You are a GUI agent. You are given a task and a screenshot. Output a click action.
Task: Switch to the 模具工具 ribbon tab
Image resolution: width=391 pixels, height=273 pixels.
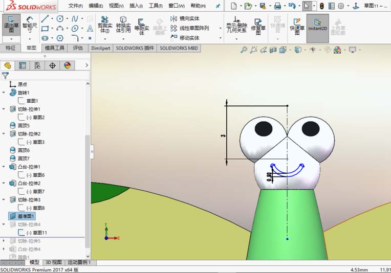tap(55, 48)
